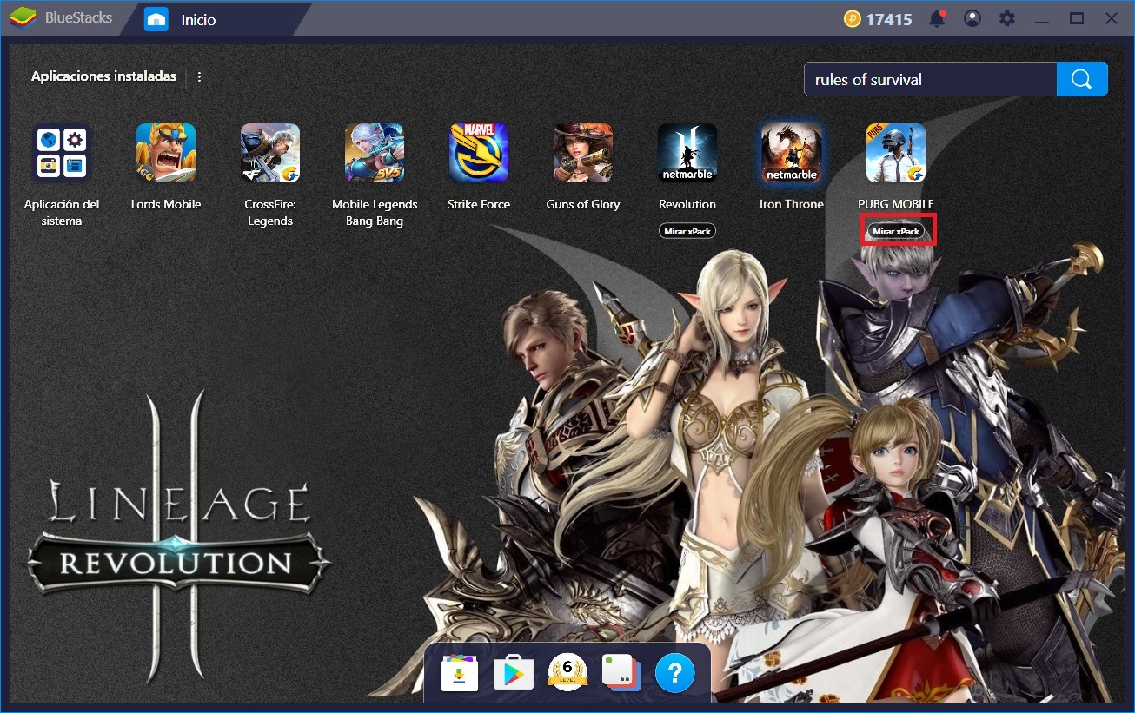Open the user account profile icon
This screenshot has width=1135, height=713.
972,18
